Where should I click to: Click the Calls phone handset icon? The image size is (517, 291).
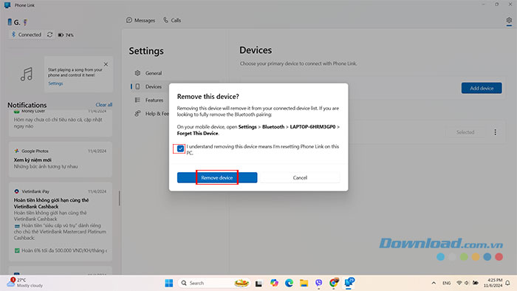point(166,20)
